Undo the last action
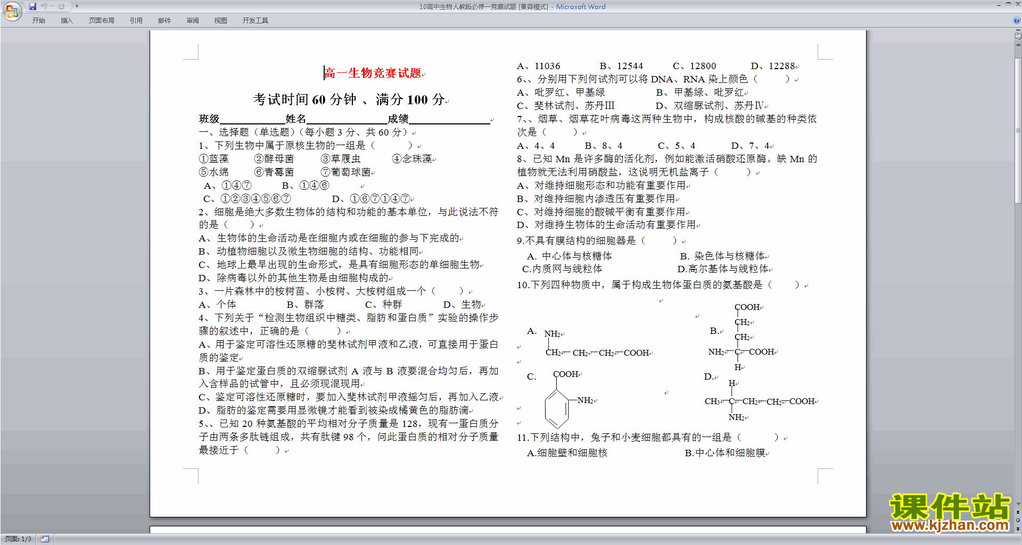Image resolution: width=1022 pixels, height=545 pixels. (44, 6)
